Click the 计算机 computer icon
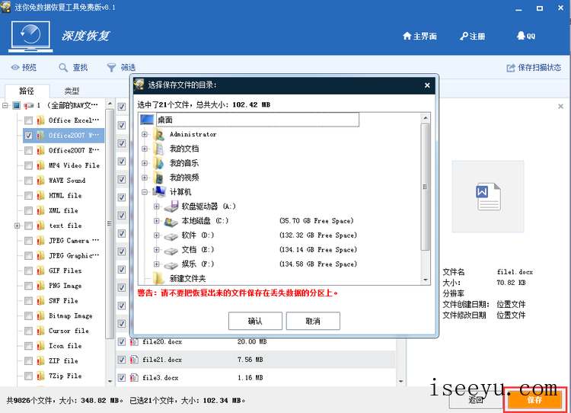The height and width of the screenshot is (413, 571). pyautogui.click(x=159, y=191)
